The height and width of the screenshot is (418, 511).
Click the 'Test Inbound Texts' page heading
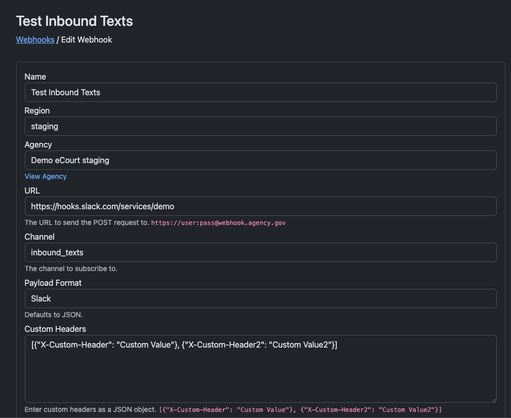pos(74,21)
